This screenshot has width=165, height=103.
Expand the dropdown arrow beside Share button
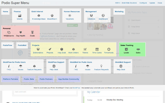[76, 25]
